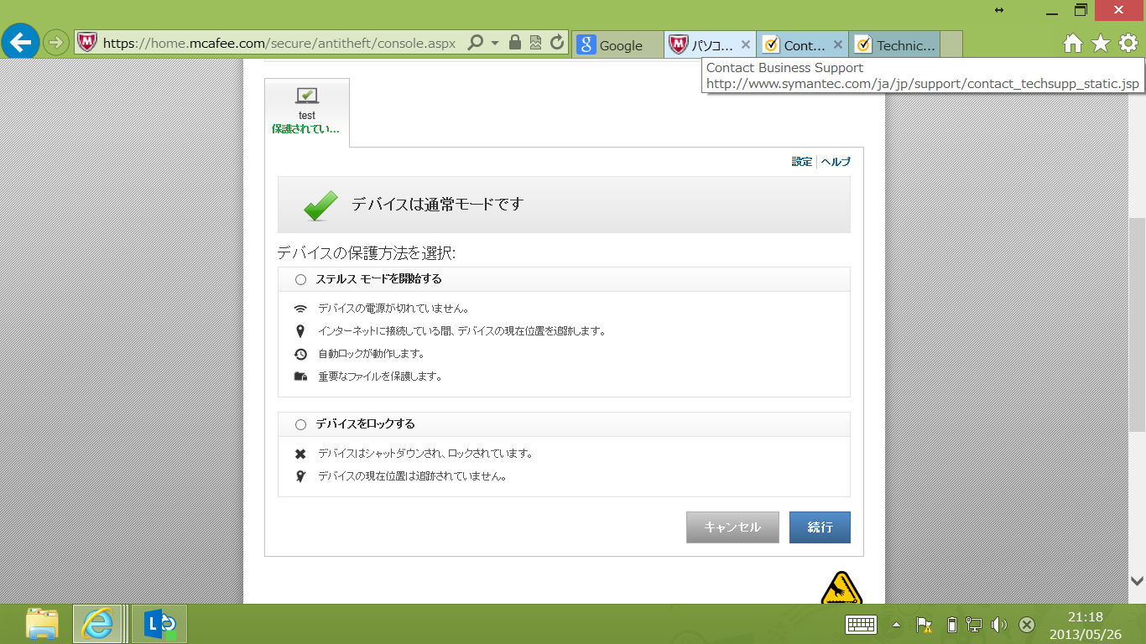Click the Internet Explorer taskbar icon
Viewport: 1146px width, 644px height.
(97, 624)
